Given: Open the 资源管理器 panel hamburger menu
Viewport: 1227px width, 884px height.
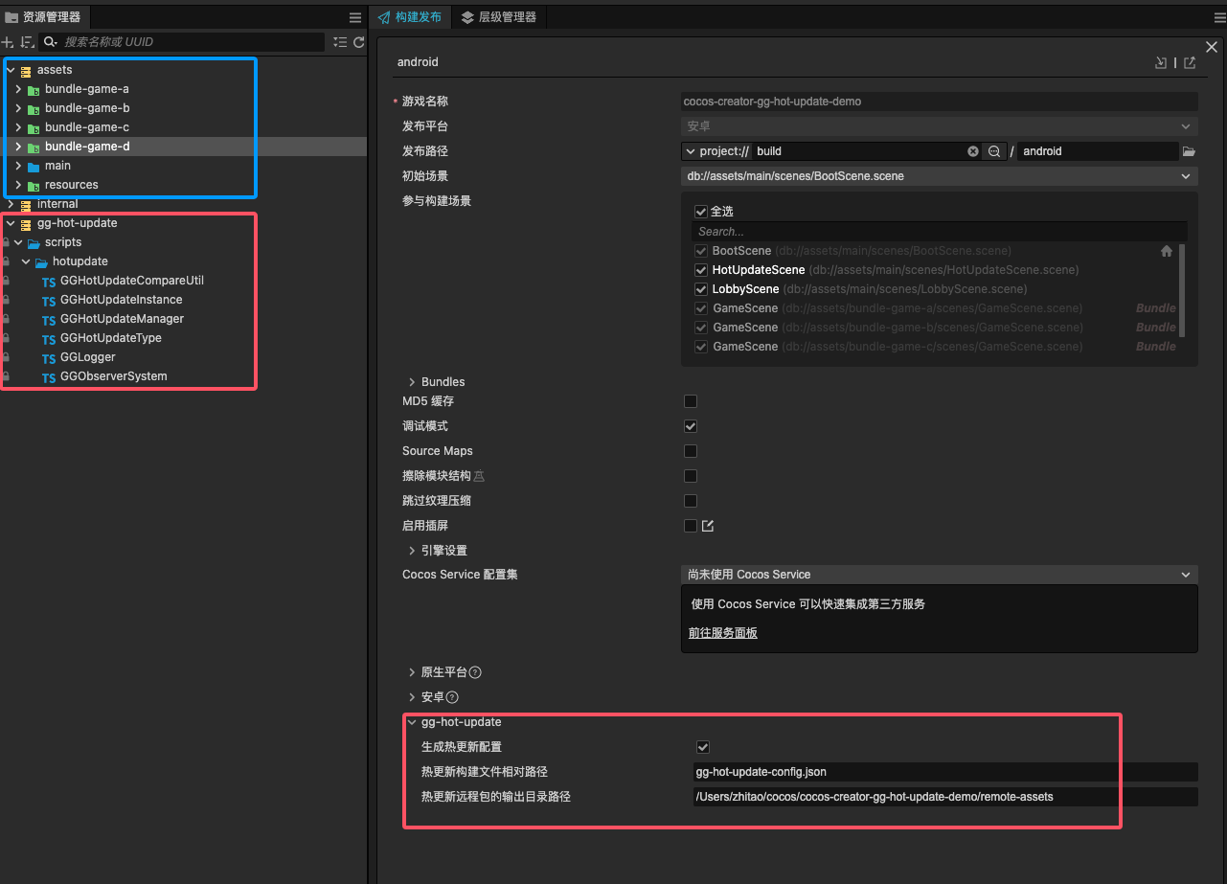Looking at the screenshot, I should coord(355,17).
